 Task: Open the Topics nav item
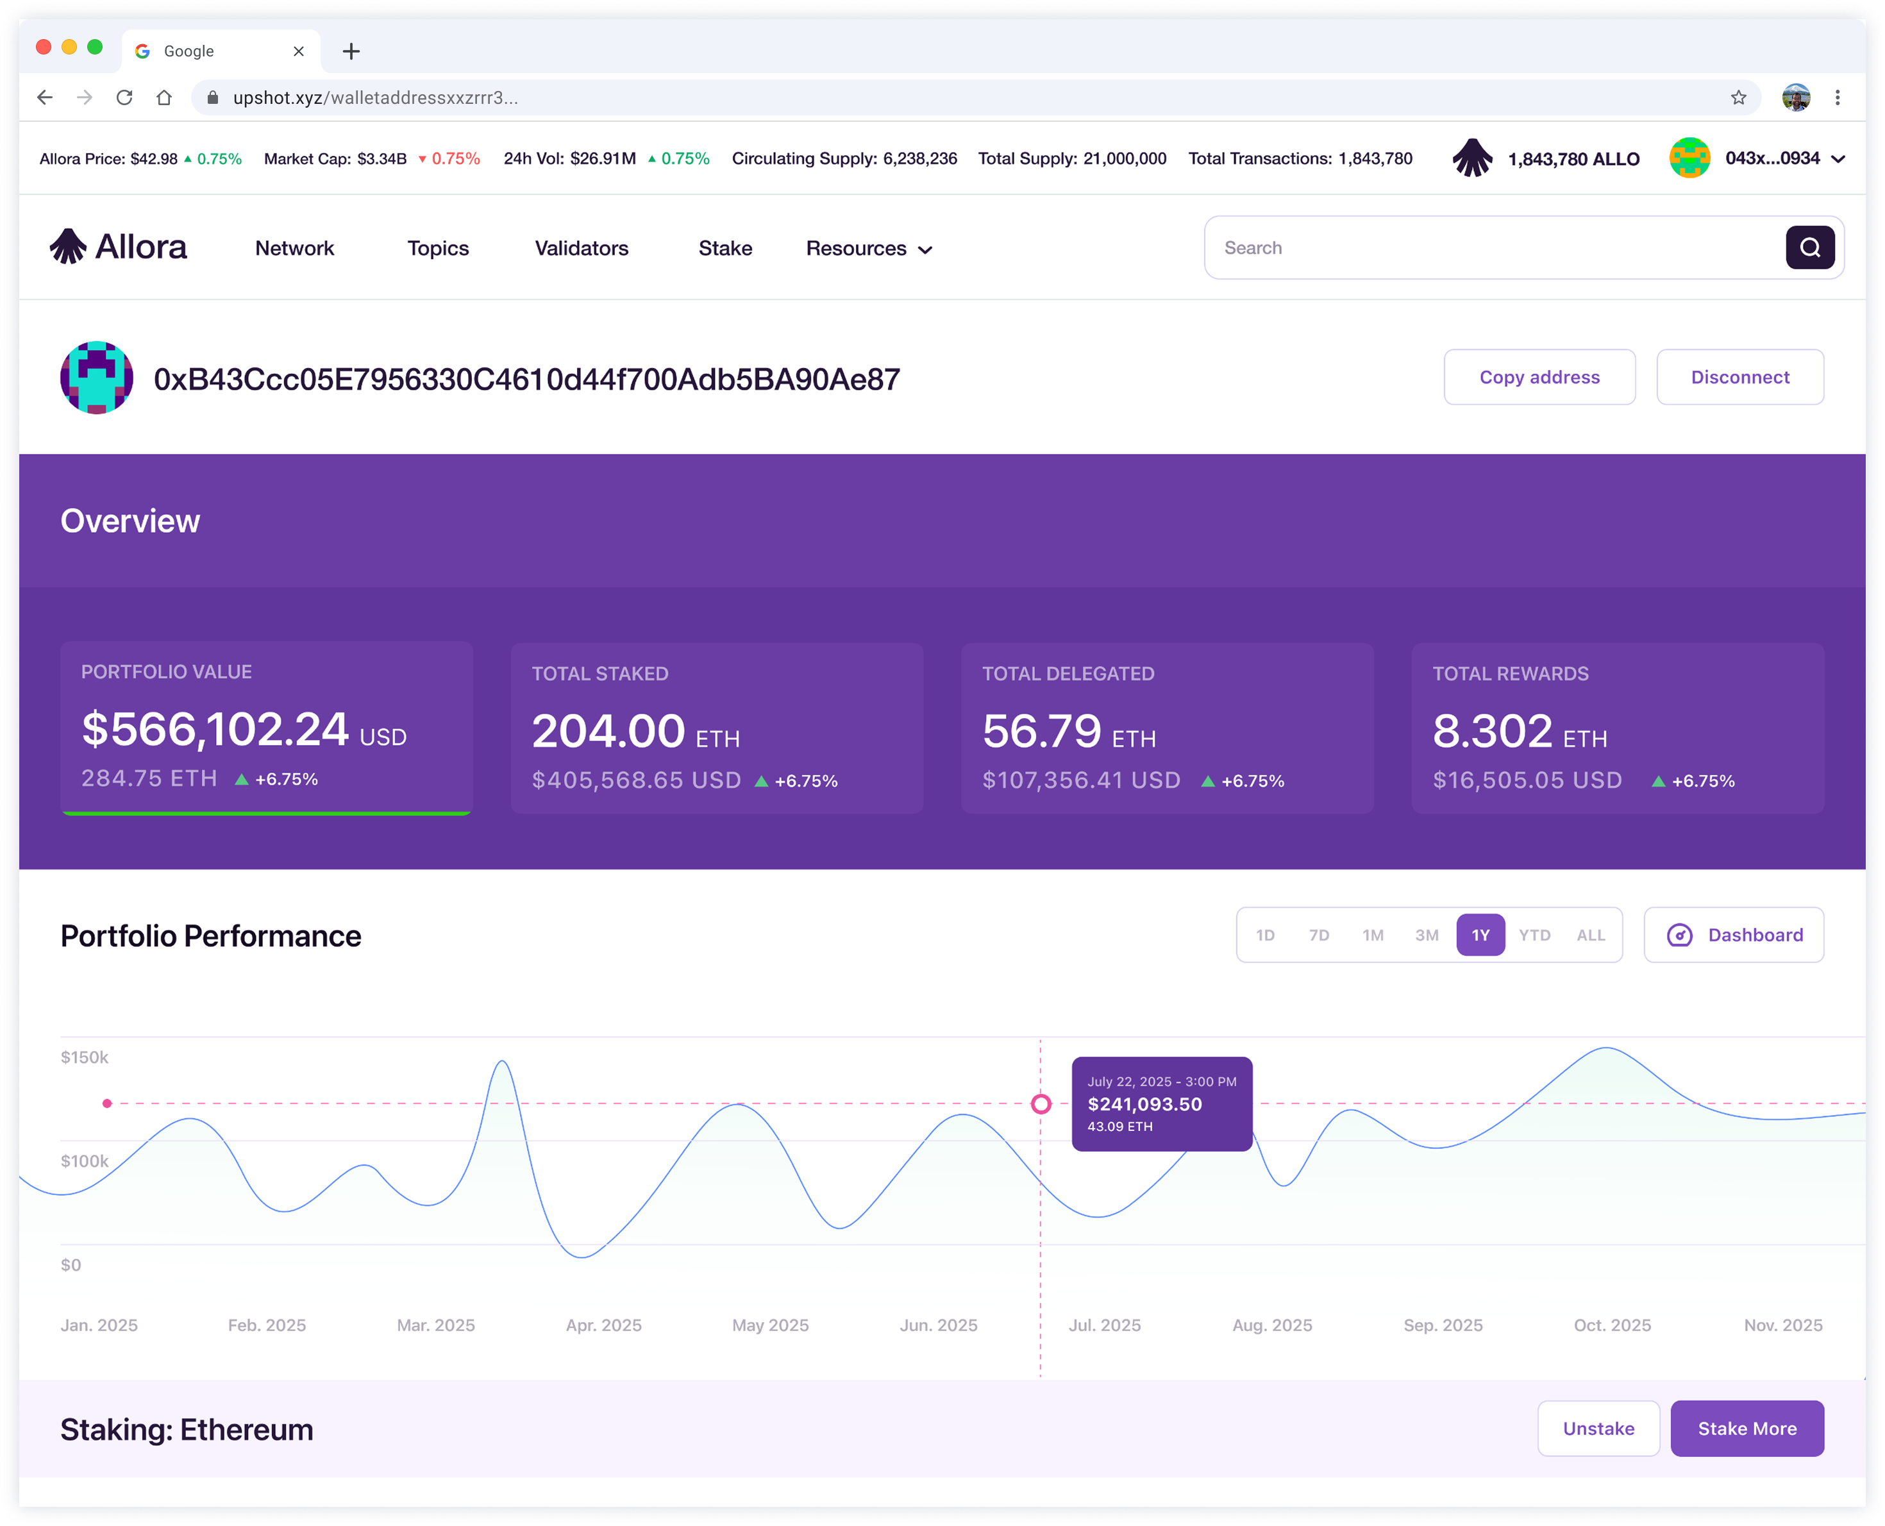click(x=438, y=249)
